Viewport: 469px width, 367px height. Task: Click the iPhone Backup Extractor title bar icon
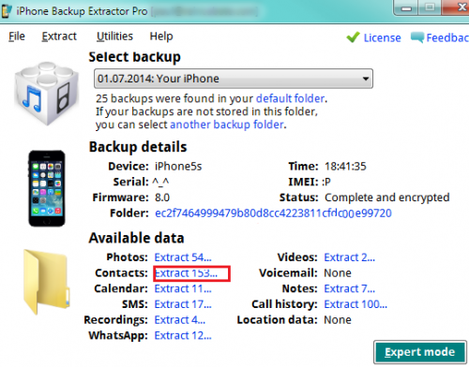[7, 10]
